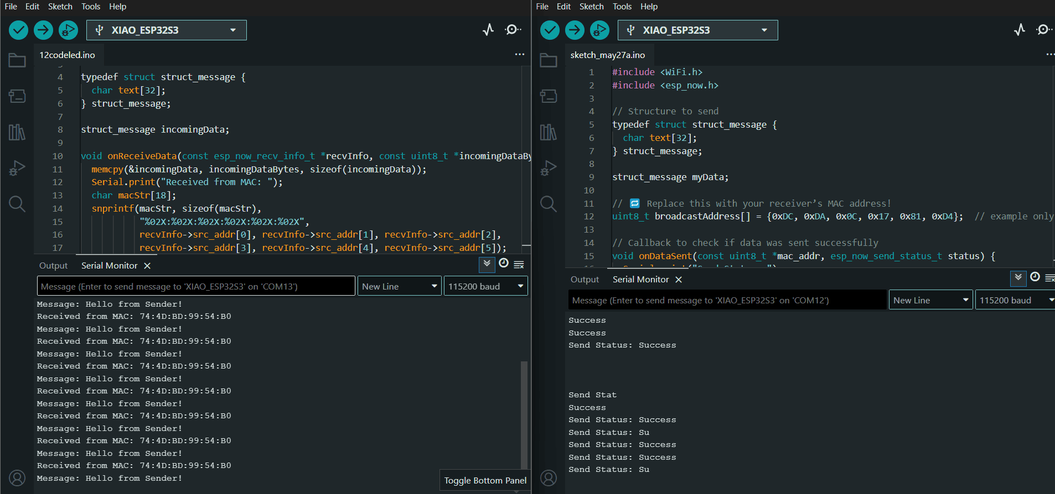Click Verify button in left window

[18, 30]
